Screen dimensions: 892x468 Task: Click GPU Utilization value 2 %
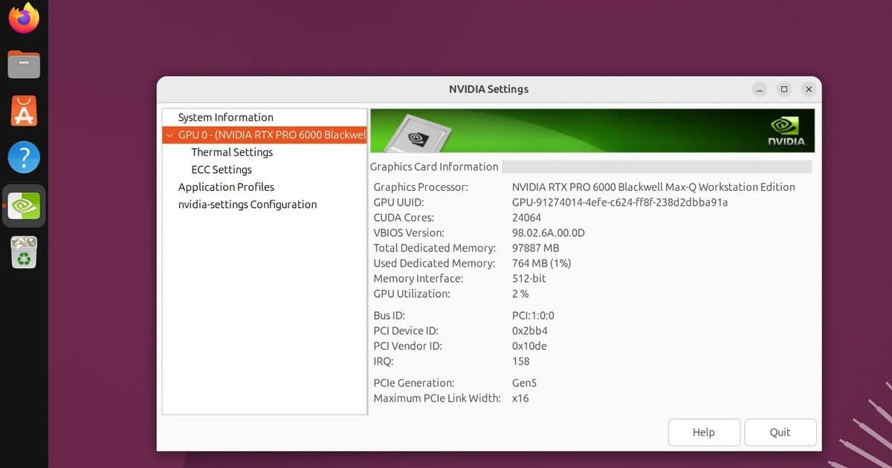click(x=520, y=293)
